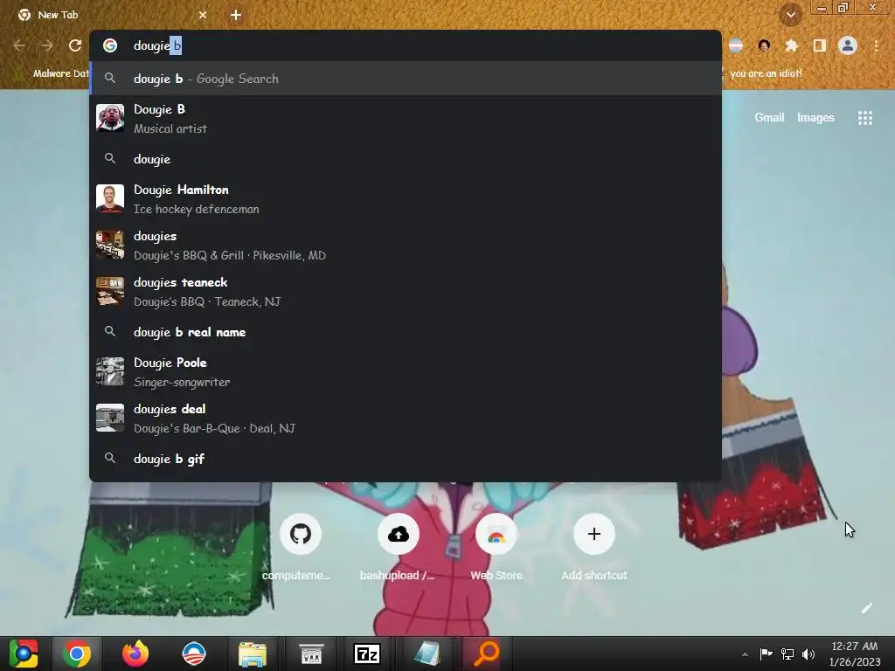This screenshot has width=895, height=671.
Task: Reload the page with the refresh icon
Action: pyautogui.click(x=75, y=45)
